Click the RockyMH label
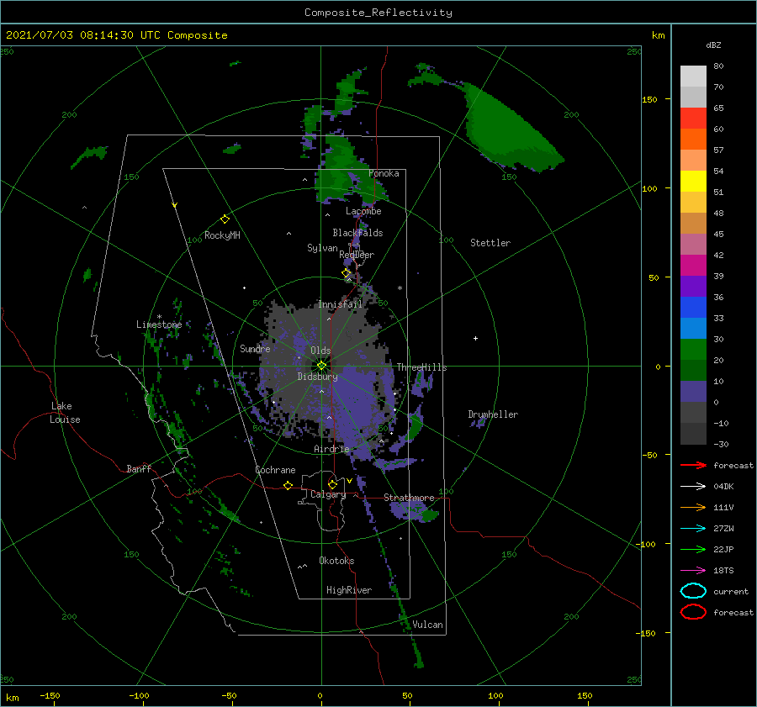Viewport: 757px width, 707px height. point(222,235)
